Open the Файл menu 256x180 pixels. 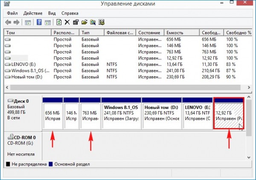point(12,13)
